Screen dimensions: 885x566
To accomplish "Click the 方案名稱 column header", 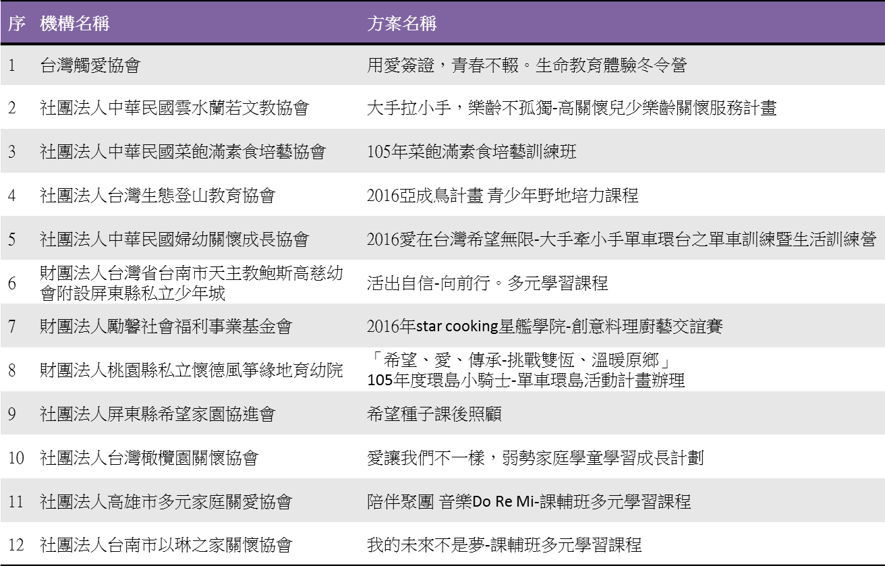I will 401,24.
